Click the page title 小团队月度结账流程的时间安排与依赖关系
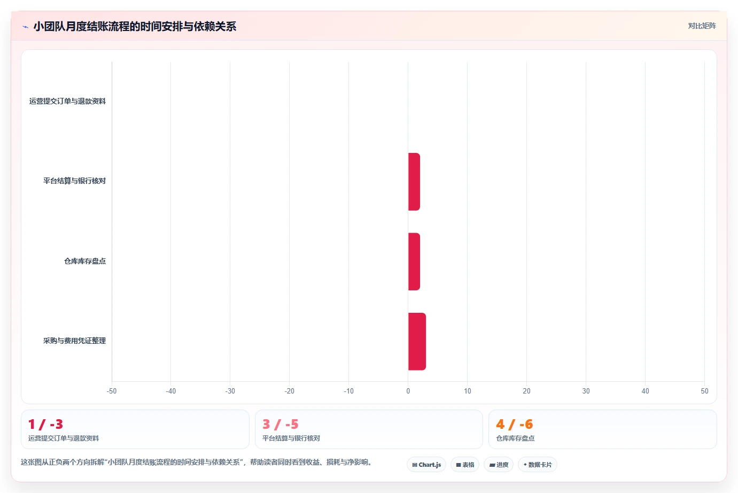This screenshot has height=493, width=738. coord(135,26)
